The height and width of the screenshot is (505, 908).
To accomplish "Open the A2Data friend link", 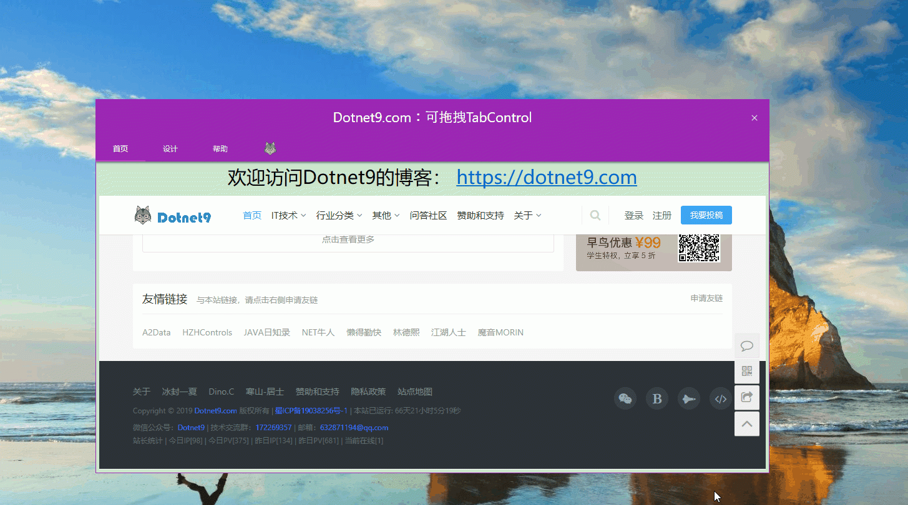I will click(x=156, y=332).
